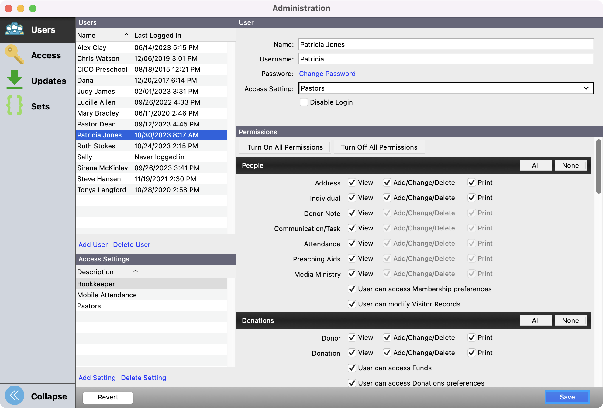Click the Username input field
This screenshot has width=603, height=408.
[446, 59]
